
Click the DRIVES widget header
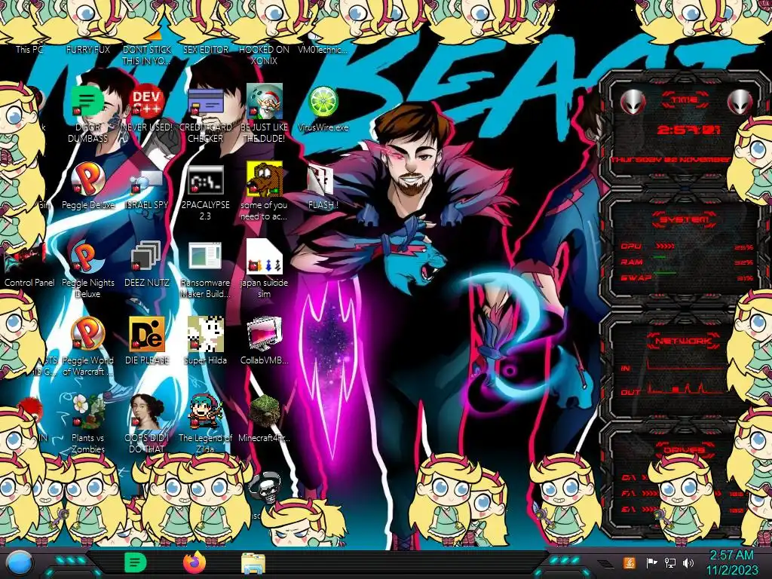(x=684, y=449)
